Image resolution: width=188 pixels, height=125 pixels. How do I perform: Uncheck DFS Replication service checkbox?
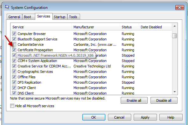pyautogui.click(x=14, y=82)
